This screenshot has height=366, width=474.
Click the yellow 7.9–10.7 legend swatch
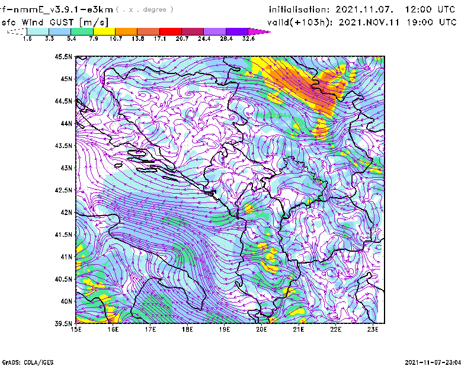(104, 31)
